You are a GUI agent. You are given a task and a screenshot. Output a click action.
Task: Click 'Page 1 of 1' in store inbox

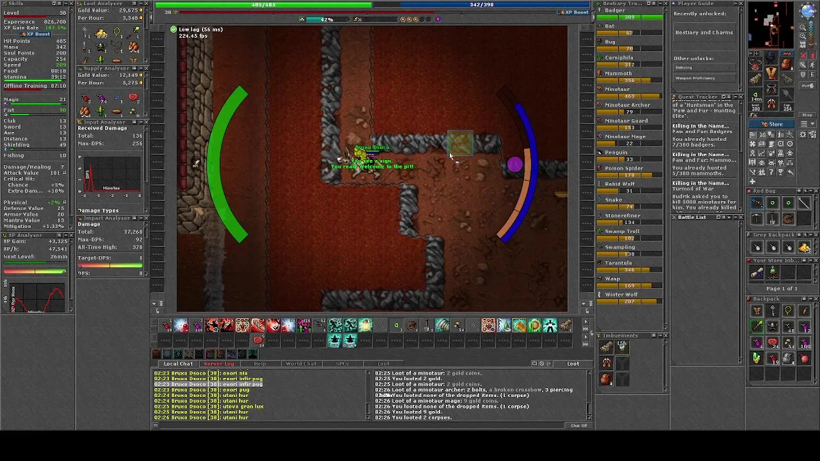(x=782, y=288)
